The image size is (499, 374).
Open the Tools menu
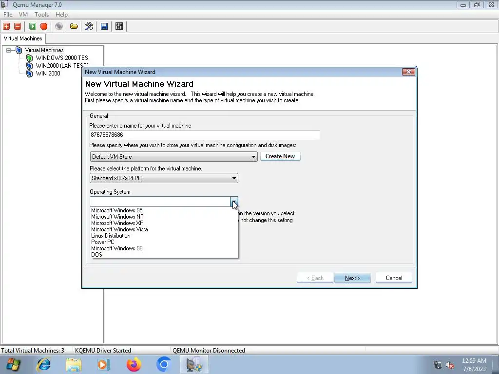coord(42,15)
